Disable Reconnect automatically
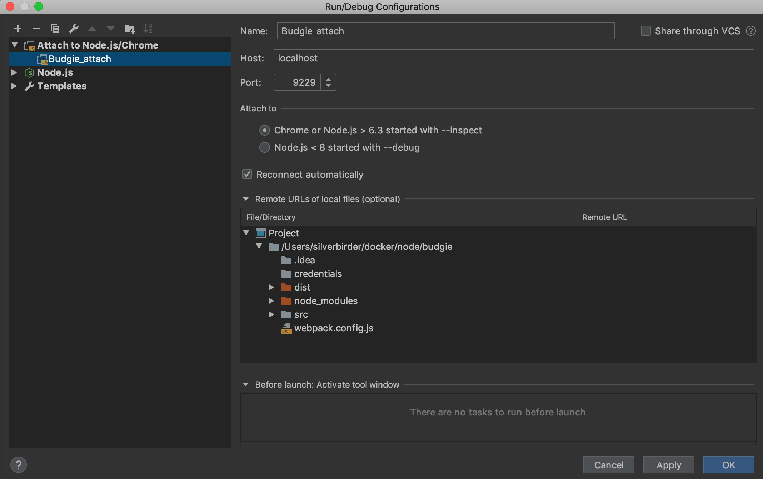763x479 pixels. coord(247,175)
